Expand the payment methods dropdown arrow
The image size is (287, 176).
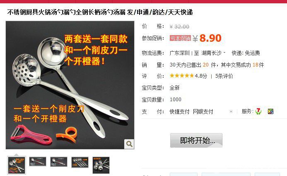pyautogui.click(x=231, y=112)
